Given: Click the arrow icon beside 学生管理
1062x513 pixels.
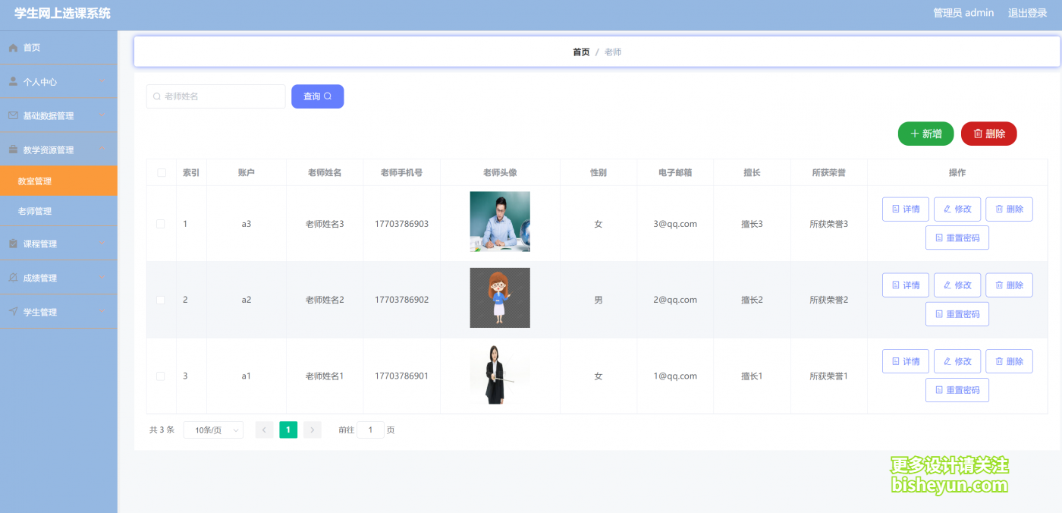Looking at the screenshot, I should click(x=13, y=312).
